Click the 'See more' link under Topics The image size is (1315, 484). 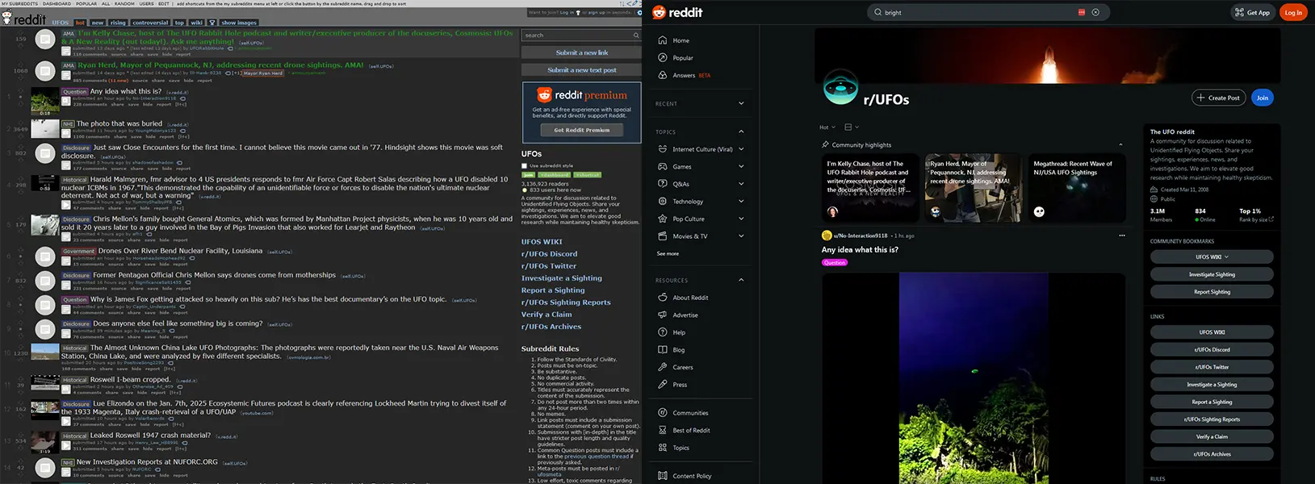pyautogui.click(x=668, y=253)
